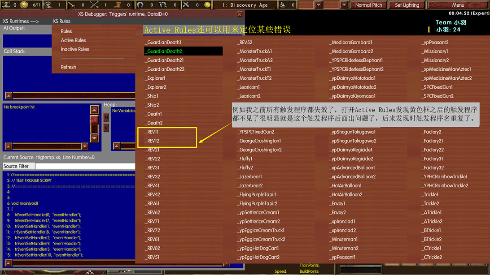Select the _GuardianDeath21 rule

(x=164, y=60)
